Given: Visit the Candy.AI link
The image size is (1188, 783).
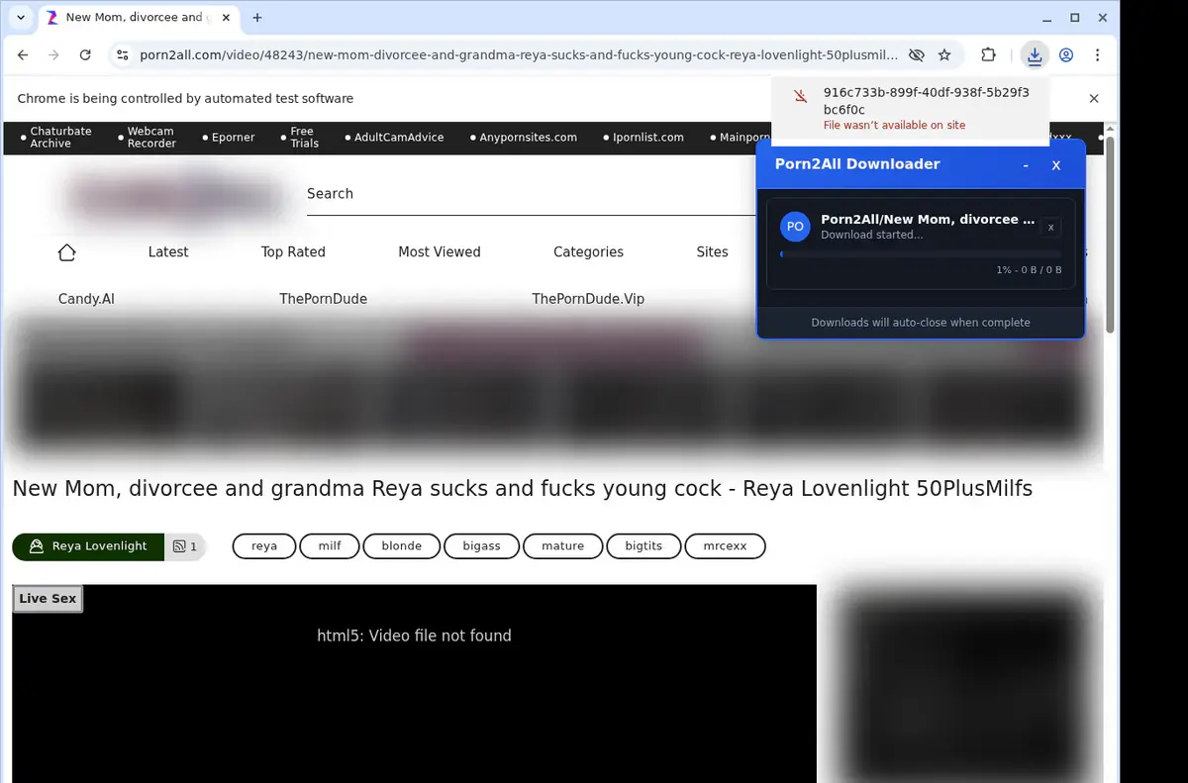Looking at the screenshot, I should [x=86, y=299].
